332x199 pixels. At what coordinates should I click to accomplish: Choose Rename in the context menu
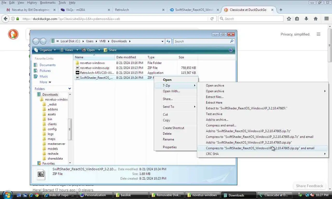(168, 139)
